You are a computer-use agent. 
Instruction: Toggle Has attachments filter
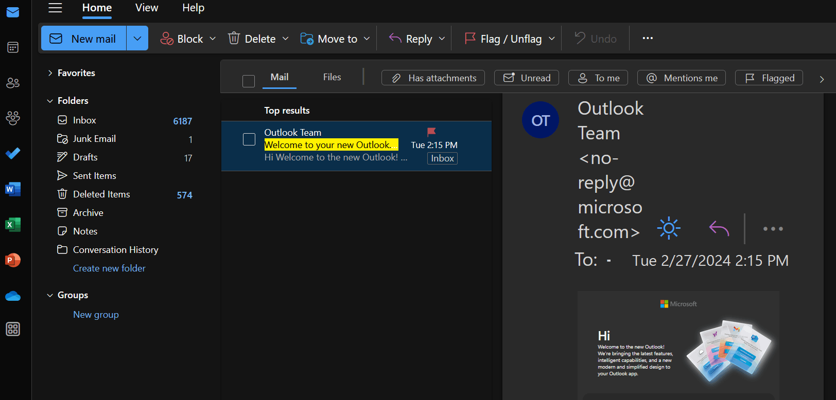pos(433,78)
